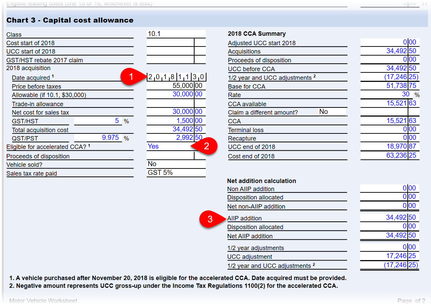
Task: Click the Total acquisition cost amount
Action: 176,129
